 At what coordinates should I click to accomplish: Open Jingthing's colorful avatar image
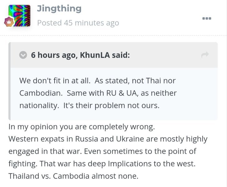(19, 16)
